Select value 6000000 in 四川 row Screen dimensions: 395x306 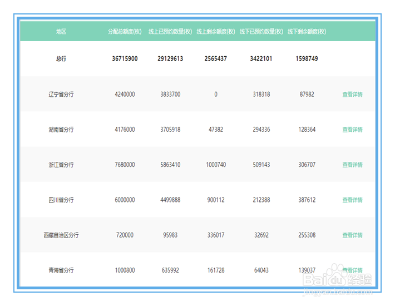[125, 200]
